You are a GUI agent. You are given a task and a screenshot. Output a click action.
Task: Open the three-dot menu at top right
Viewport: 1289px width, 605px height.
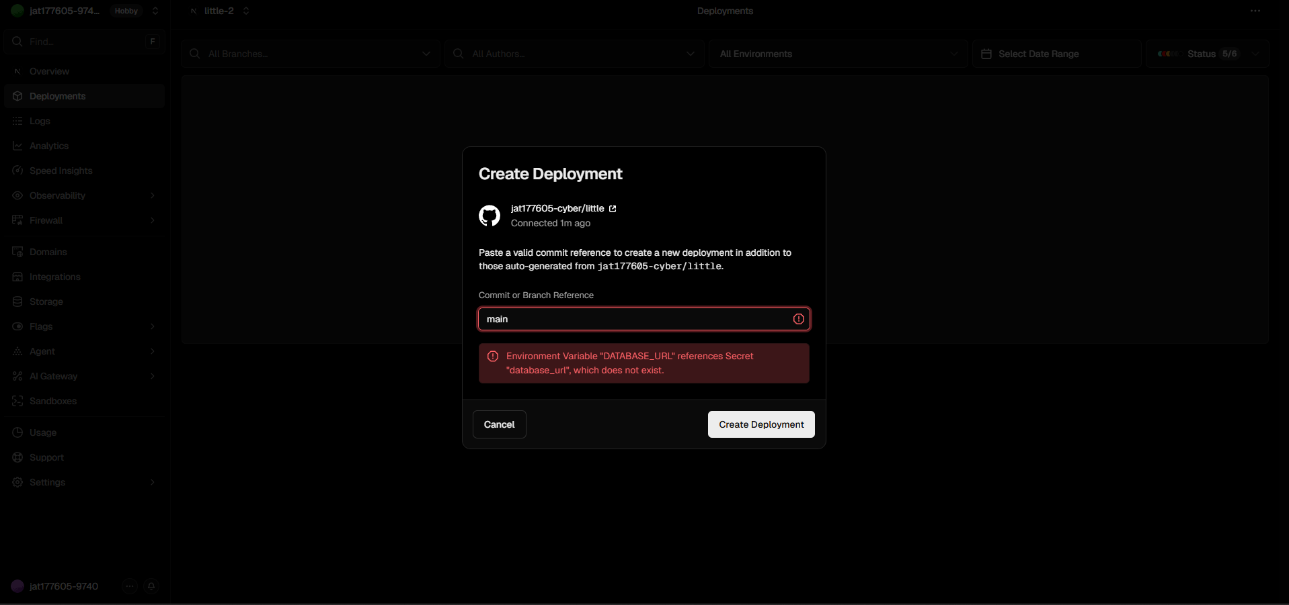coord(1255,11)
